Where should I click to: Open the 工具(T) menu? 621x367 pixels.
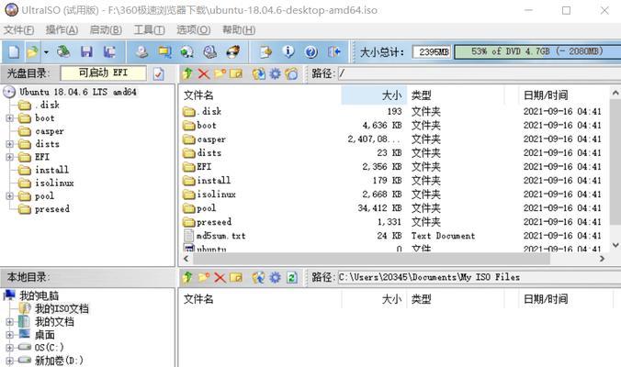tap(149, 30)
